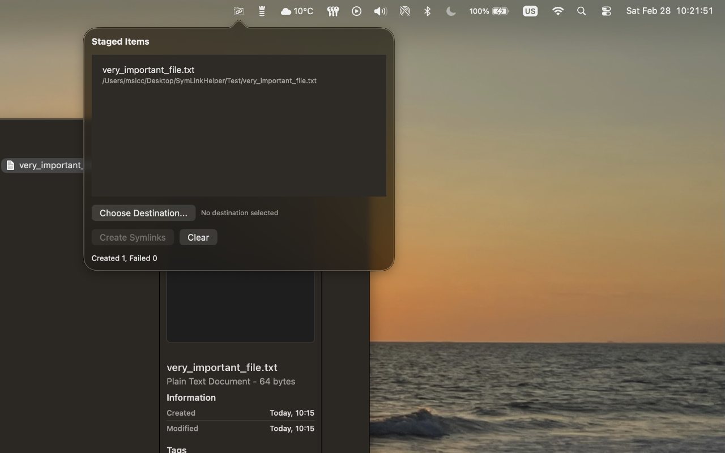The width and height of the screenshot is (725, 453).
Task: Click the Bluetooth menu bar icon
Action: 427,11
